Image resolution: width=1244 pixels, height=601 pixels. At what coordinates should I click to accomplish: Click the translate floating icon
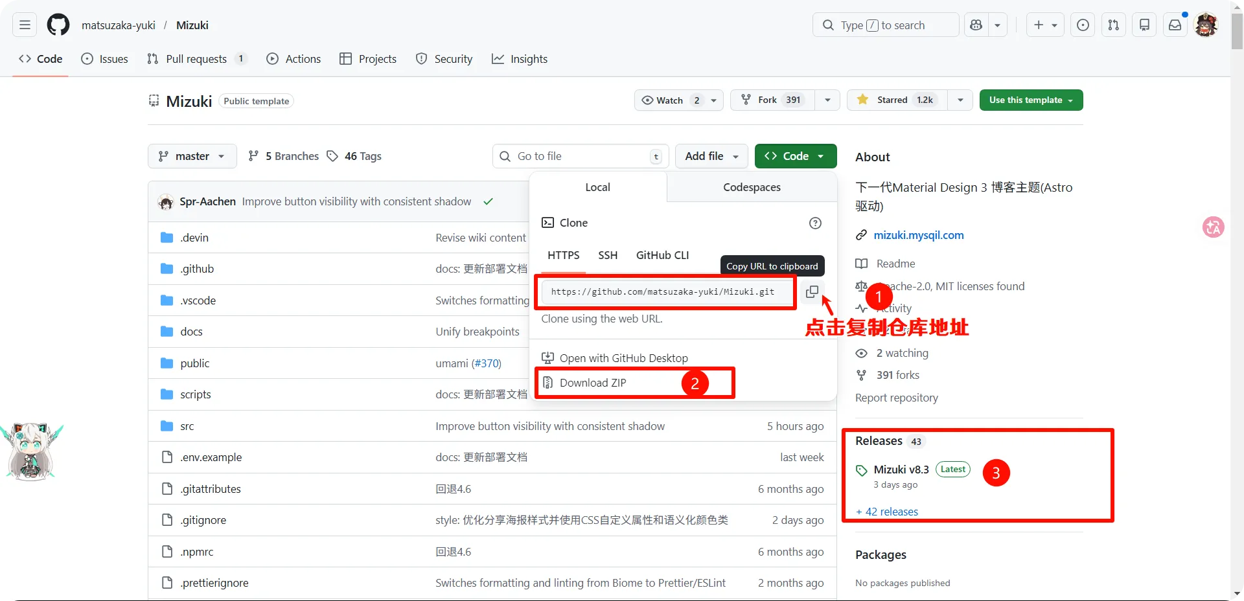(1214, 227)
